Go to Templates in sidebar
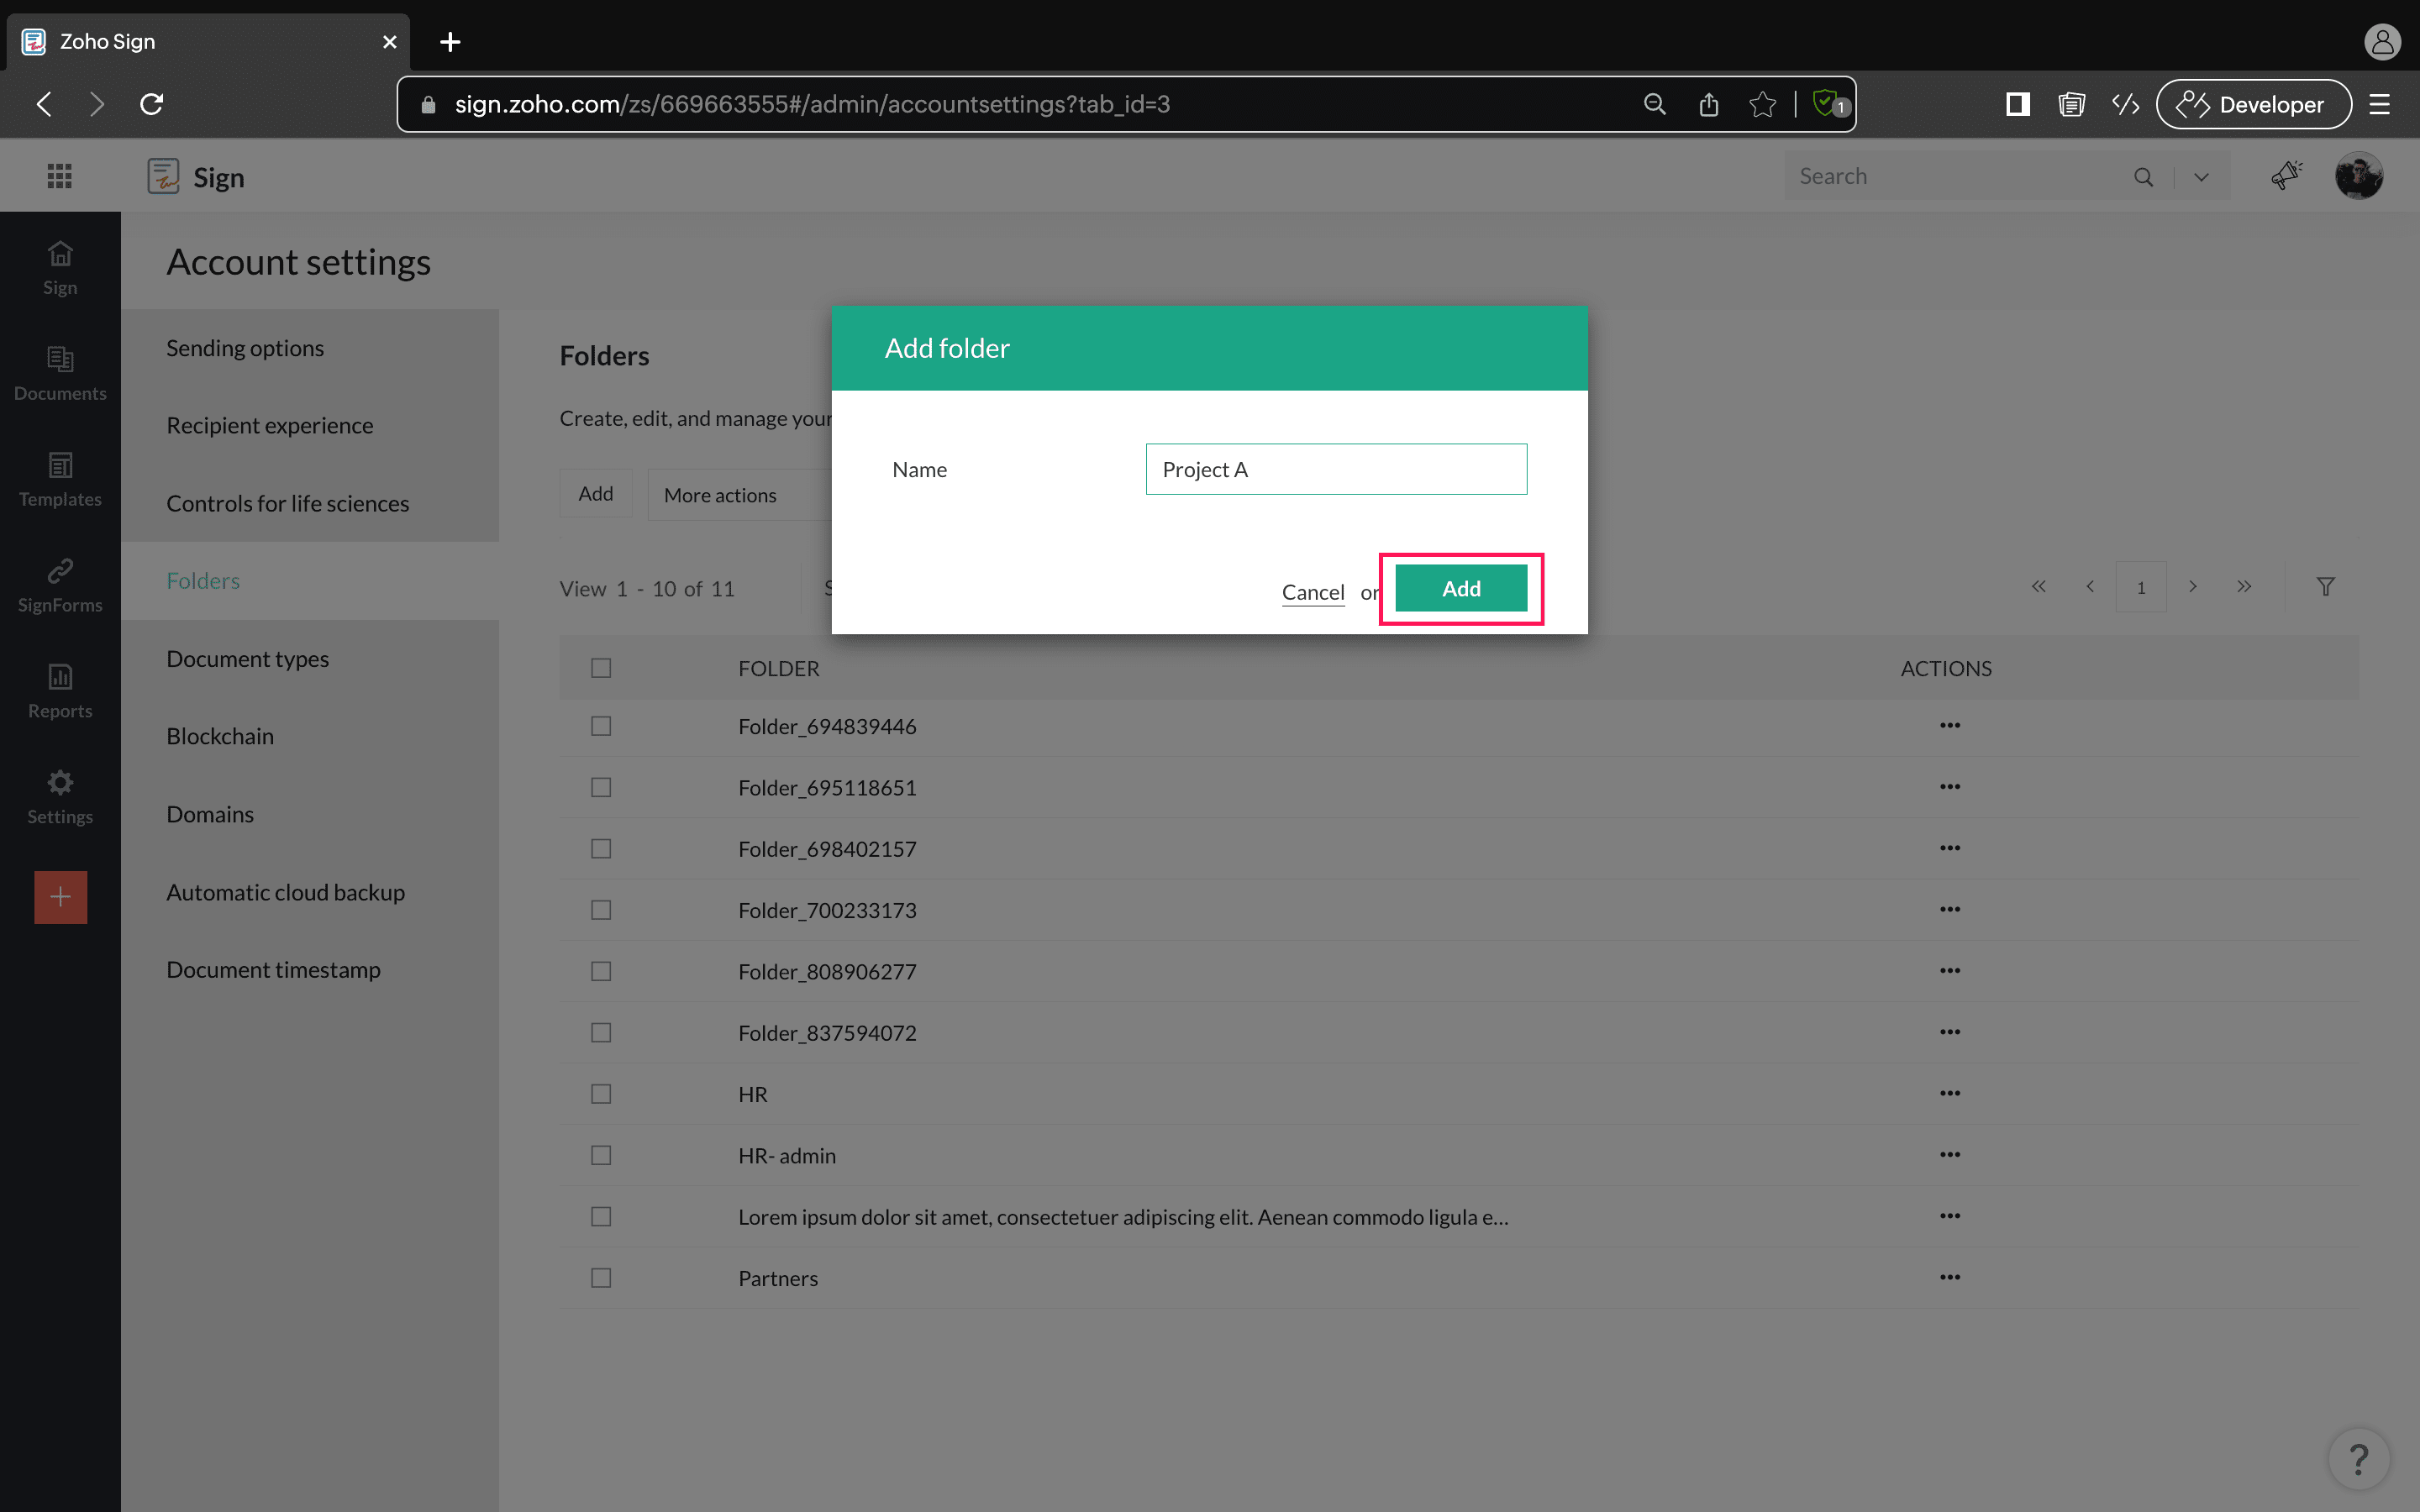 [60, 478]
